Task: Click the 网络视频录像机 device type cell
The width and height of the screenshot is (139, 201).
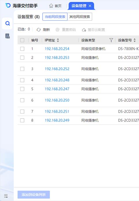Action: coord(93,49)
